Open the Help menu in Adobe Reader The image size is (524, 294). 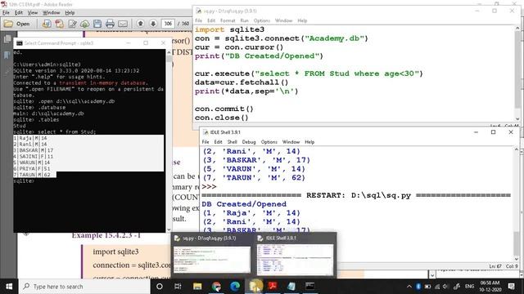pyautogui.click(x=70, y=13)
